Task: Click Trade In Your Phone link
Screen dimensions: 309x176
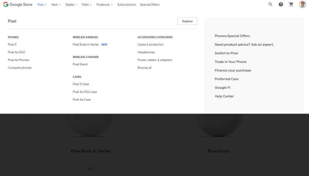Action: tap(230, 62)
